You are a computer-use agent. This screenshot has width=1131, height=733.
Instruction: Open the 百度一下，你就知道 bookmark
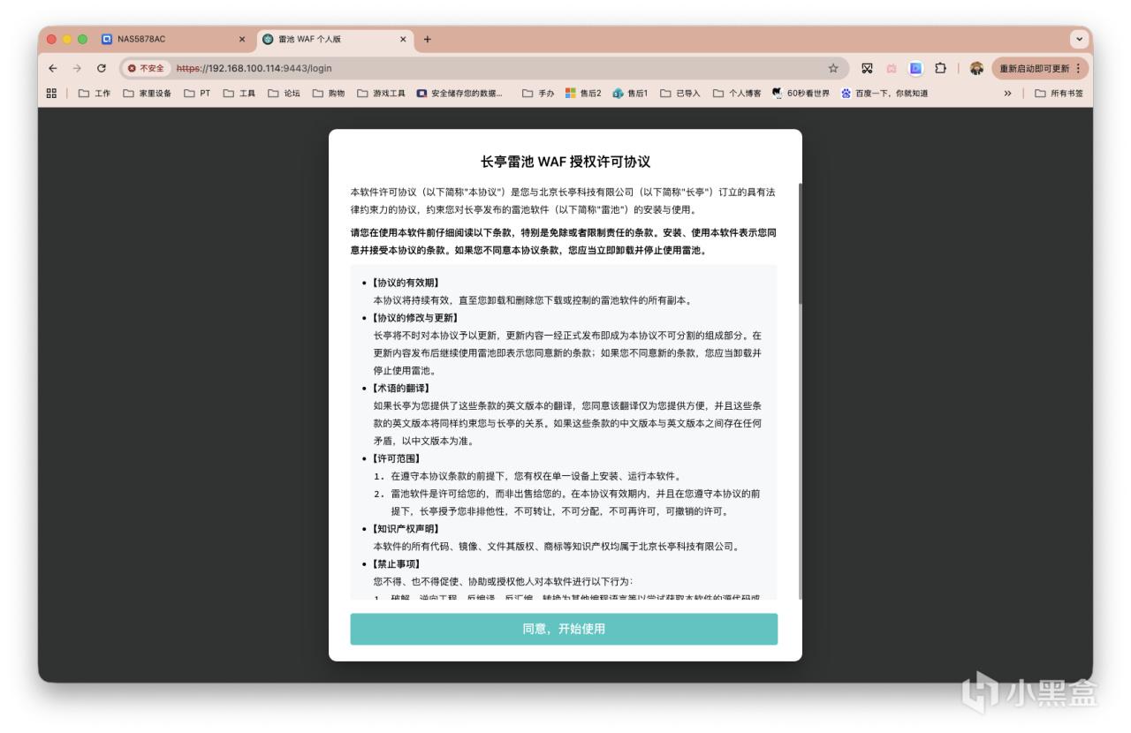click(884, 93)
